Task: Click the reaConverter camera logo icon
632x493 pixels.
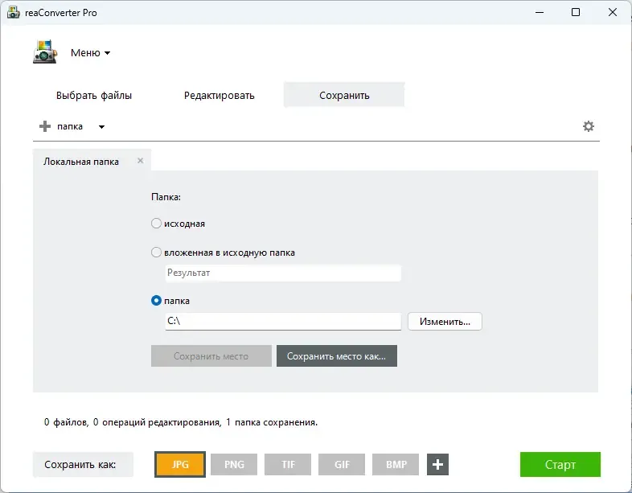Action: pyautogui.click(x=45, y=51)
